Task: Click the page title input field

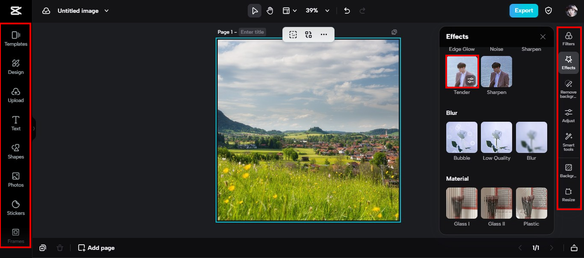Action: (x=252, y=32)
